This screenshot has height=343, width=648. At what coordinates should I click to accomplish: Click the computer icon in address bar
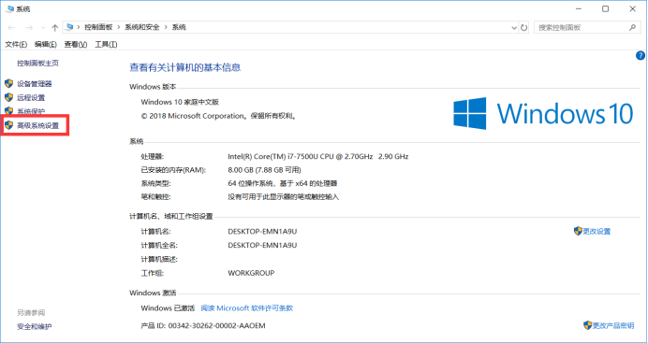(x=69, y=27)
